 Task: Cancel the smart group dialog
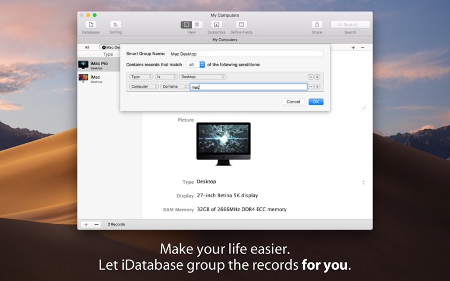[x=293, y=102]
